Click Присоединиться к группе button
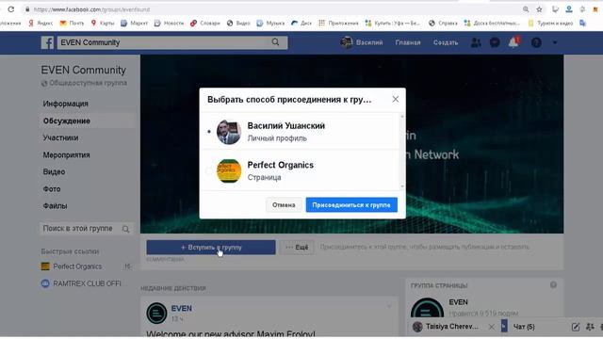Image resolution: width=603 pixels, height=339 pixels. [351, 205]
